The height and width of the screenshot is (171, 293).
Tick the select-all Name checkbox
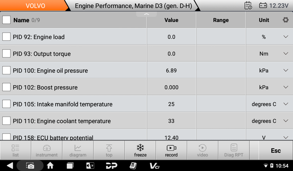point(6,20)
